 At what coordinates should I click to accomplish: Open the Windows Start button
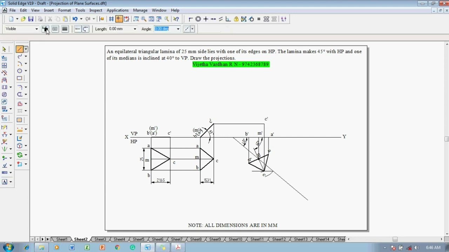point(8,247)
